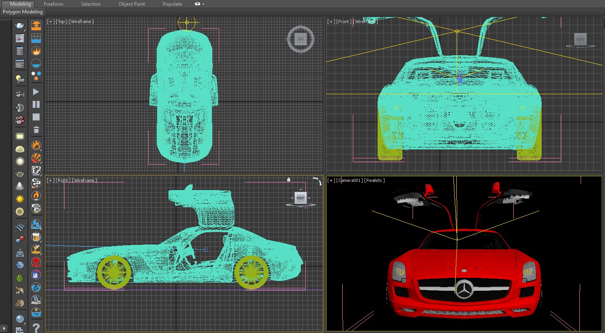Open the [Right] view label menu
The height and width of the screenshot is (333, 605).
point(63,180)
